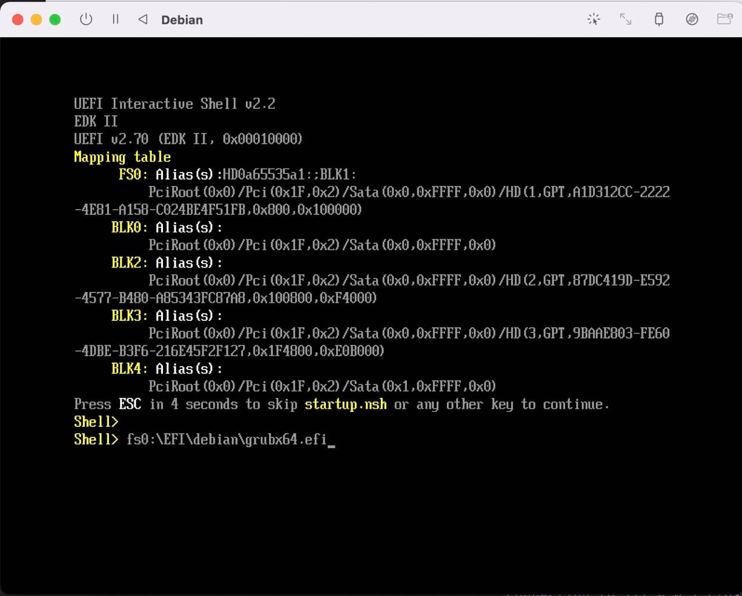
Task: Restart the VM using the triangle icon
Action: (143, 19)
